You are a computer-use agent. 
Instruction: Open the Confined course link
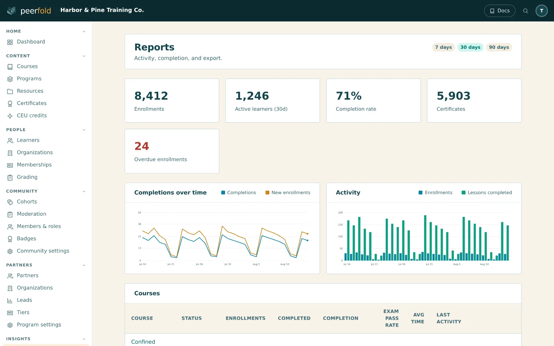[143, 342]
